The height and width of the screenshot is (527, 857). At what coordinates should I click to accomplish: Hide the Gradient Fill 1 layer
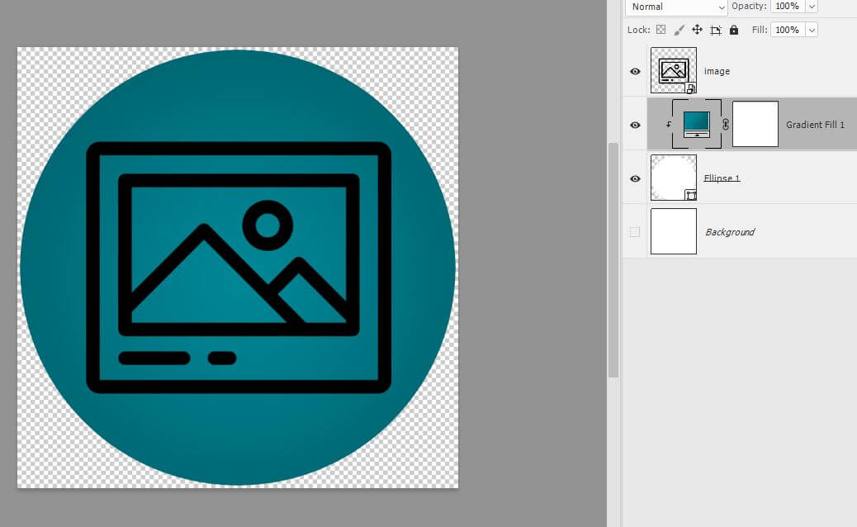tap(635, 125)
